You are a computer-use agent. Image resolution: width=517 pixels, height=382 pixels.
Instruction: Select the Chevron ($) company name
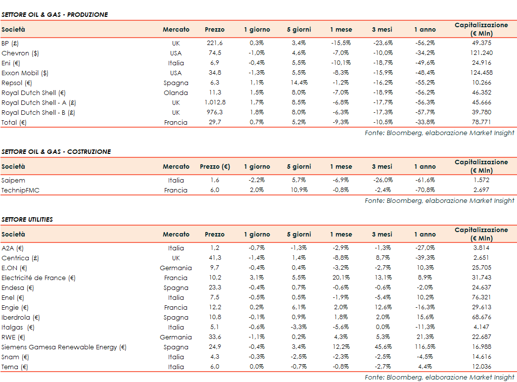[15, 53]
